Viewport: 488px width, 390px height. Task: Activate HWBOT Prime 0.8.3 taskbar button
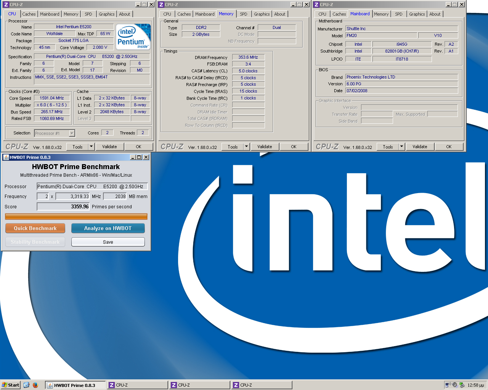point(75,385)
